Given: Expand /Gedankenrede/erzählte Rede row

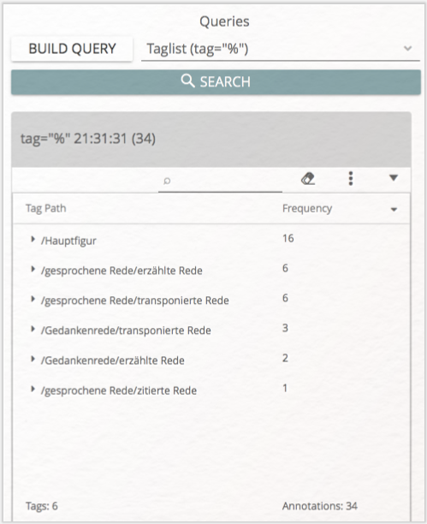Looking at the screenshot, I should click(x=33, y=359).
